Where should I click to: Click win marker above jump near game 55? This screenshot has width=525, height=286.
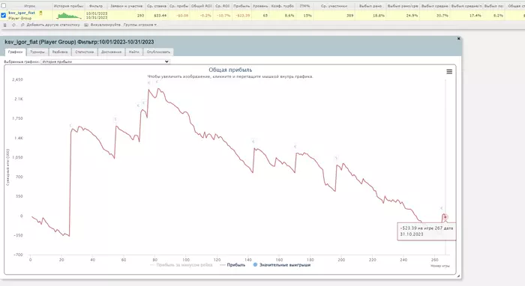pos(115,120)
